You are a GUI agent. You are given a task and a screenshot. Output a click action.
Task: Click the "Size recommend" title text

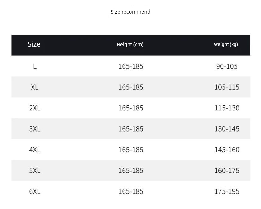point(130,12)
